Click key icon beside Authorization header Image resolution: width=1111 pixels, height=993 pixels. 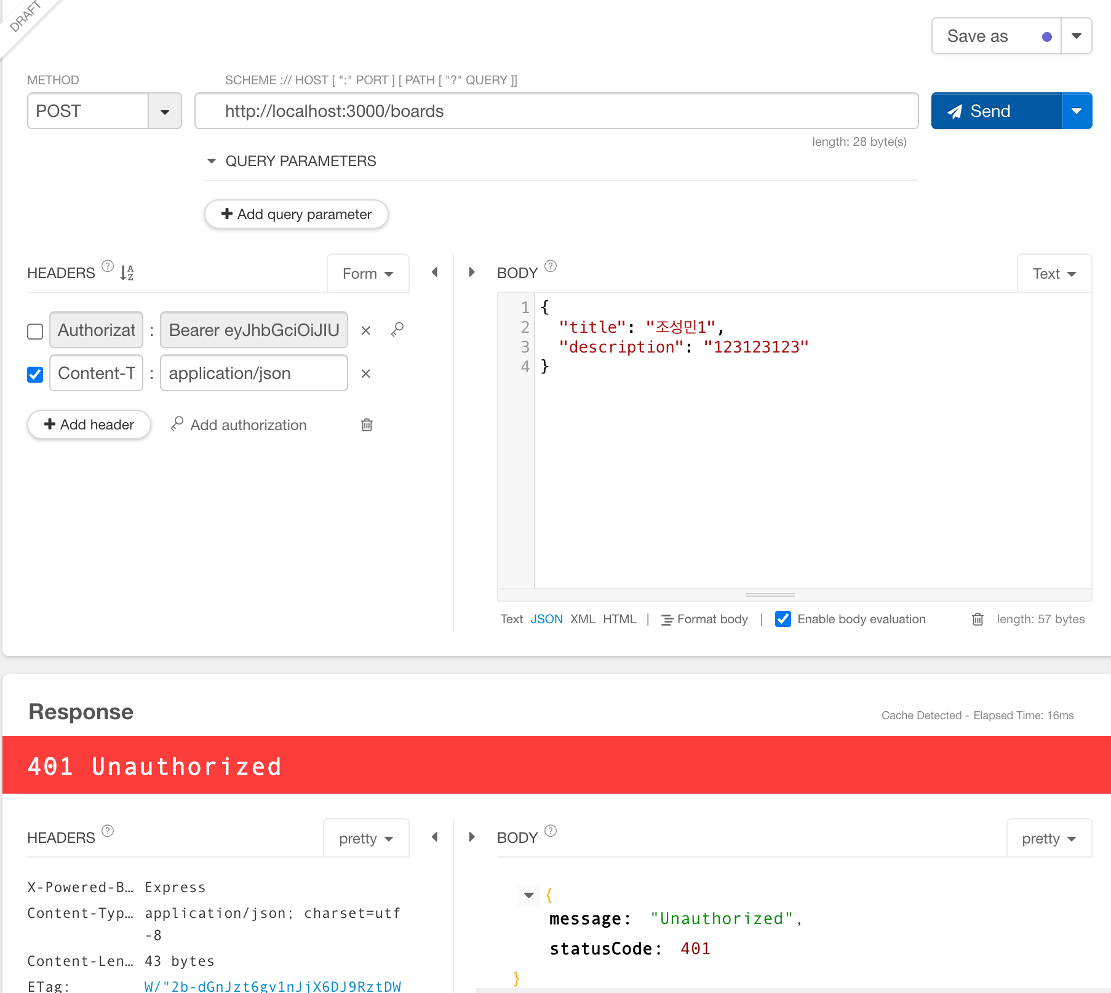point(397,330)
